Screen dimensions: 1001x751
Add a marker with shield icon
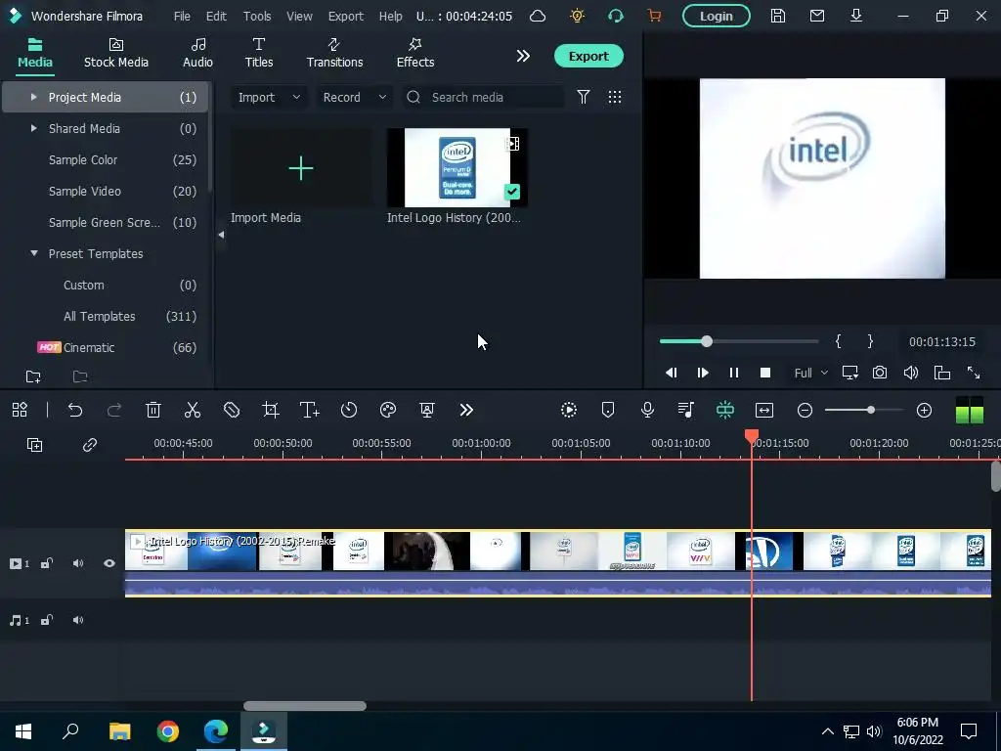(x=608, y=410)
